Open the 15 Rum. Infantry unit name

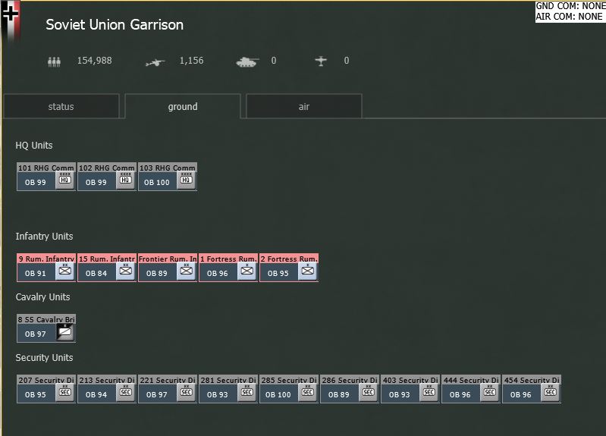[x=107, y=259]
